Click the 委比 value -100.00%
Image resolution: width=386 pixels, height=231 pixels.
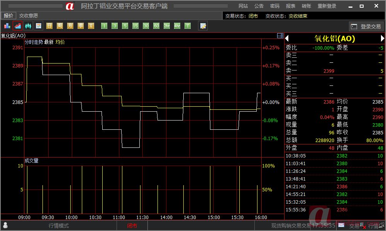coord(323,48)
